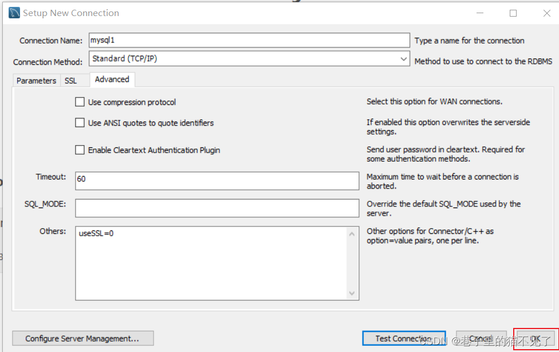Click the 'Send user password in cleartext' description
The image size is (559, 352).
point(446,154)
